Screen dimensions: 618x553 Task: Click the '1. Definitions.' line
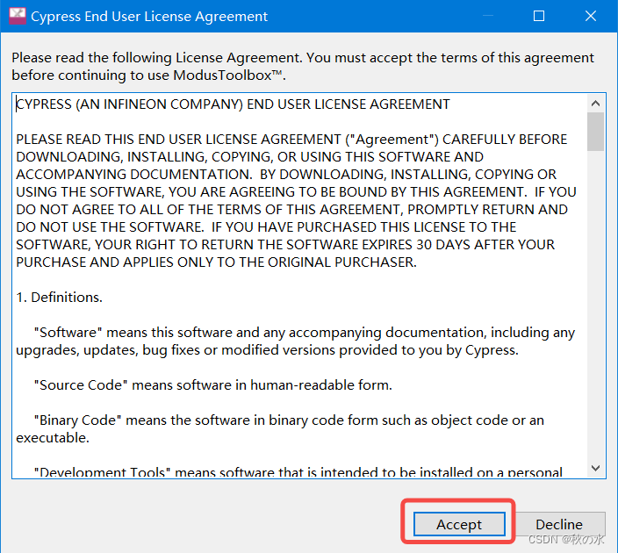59,298
